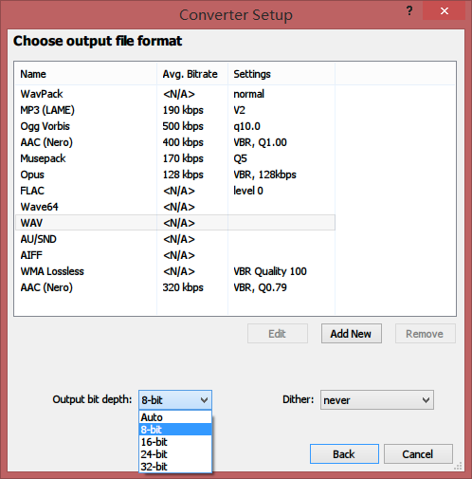Click the V2 settings cell
This screenshot has height=479, width=472.
tap(239, 110)
